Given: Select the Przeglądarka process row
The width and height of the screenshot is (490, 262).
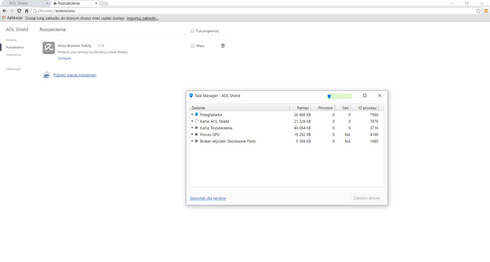Looking at the screenshot, I should (x=287, y=115).
